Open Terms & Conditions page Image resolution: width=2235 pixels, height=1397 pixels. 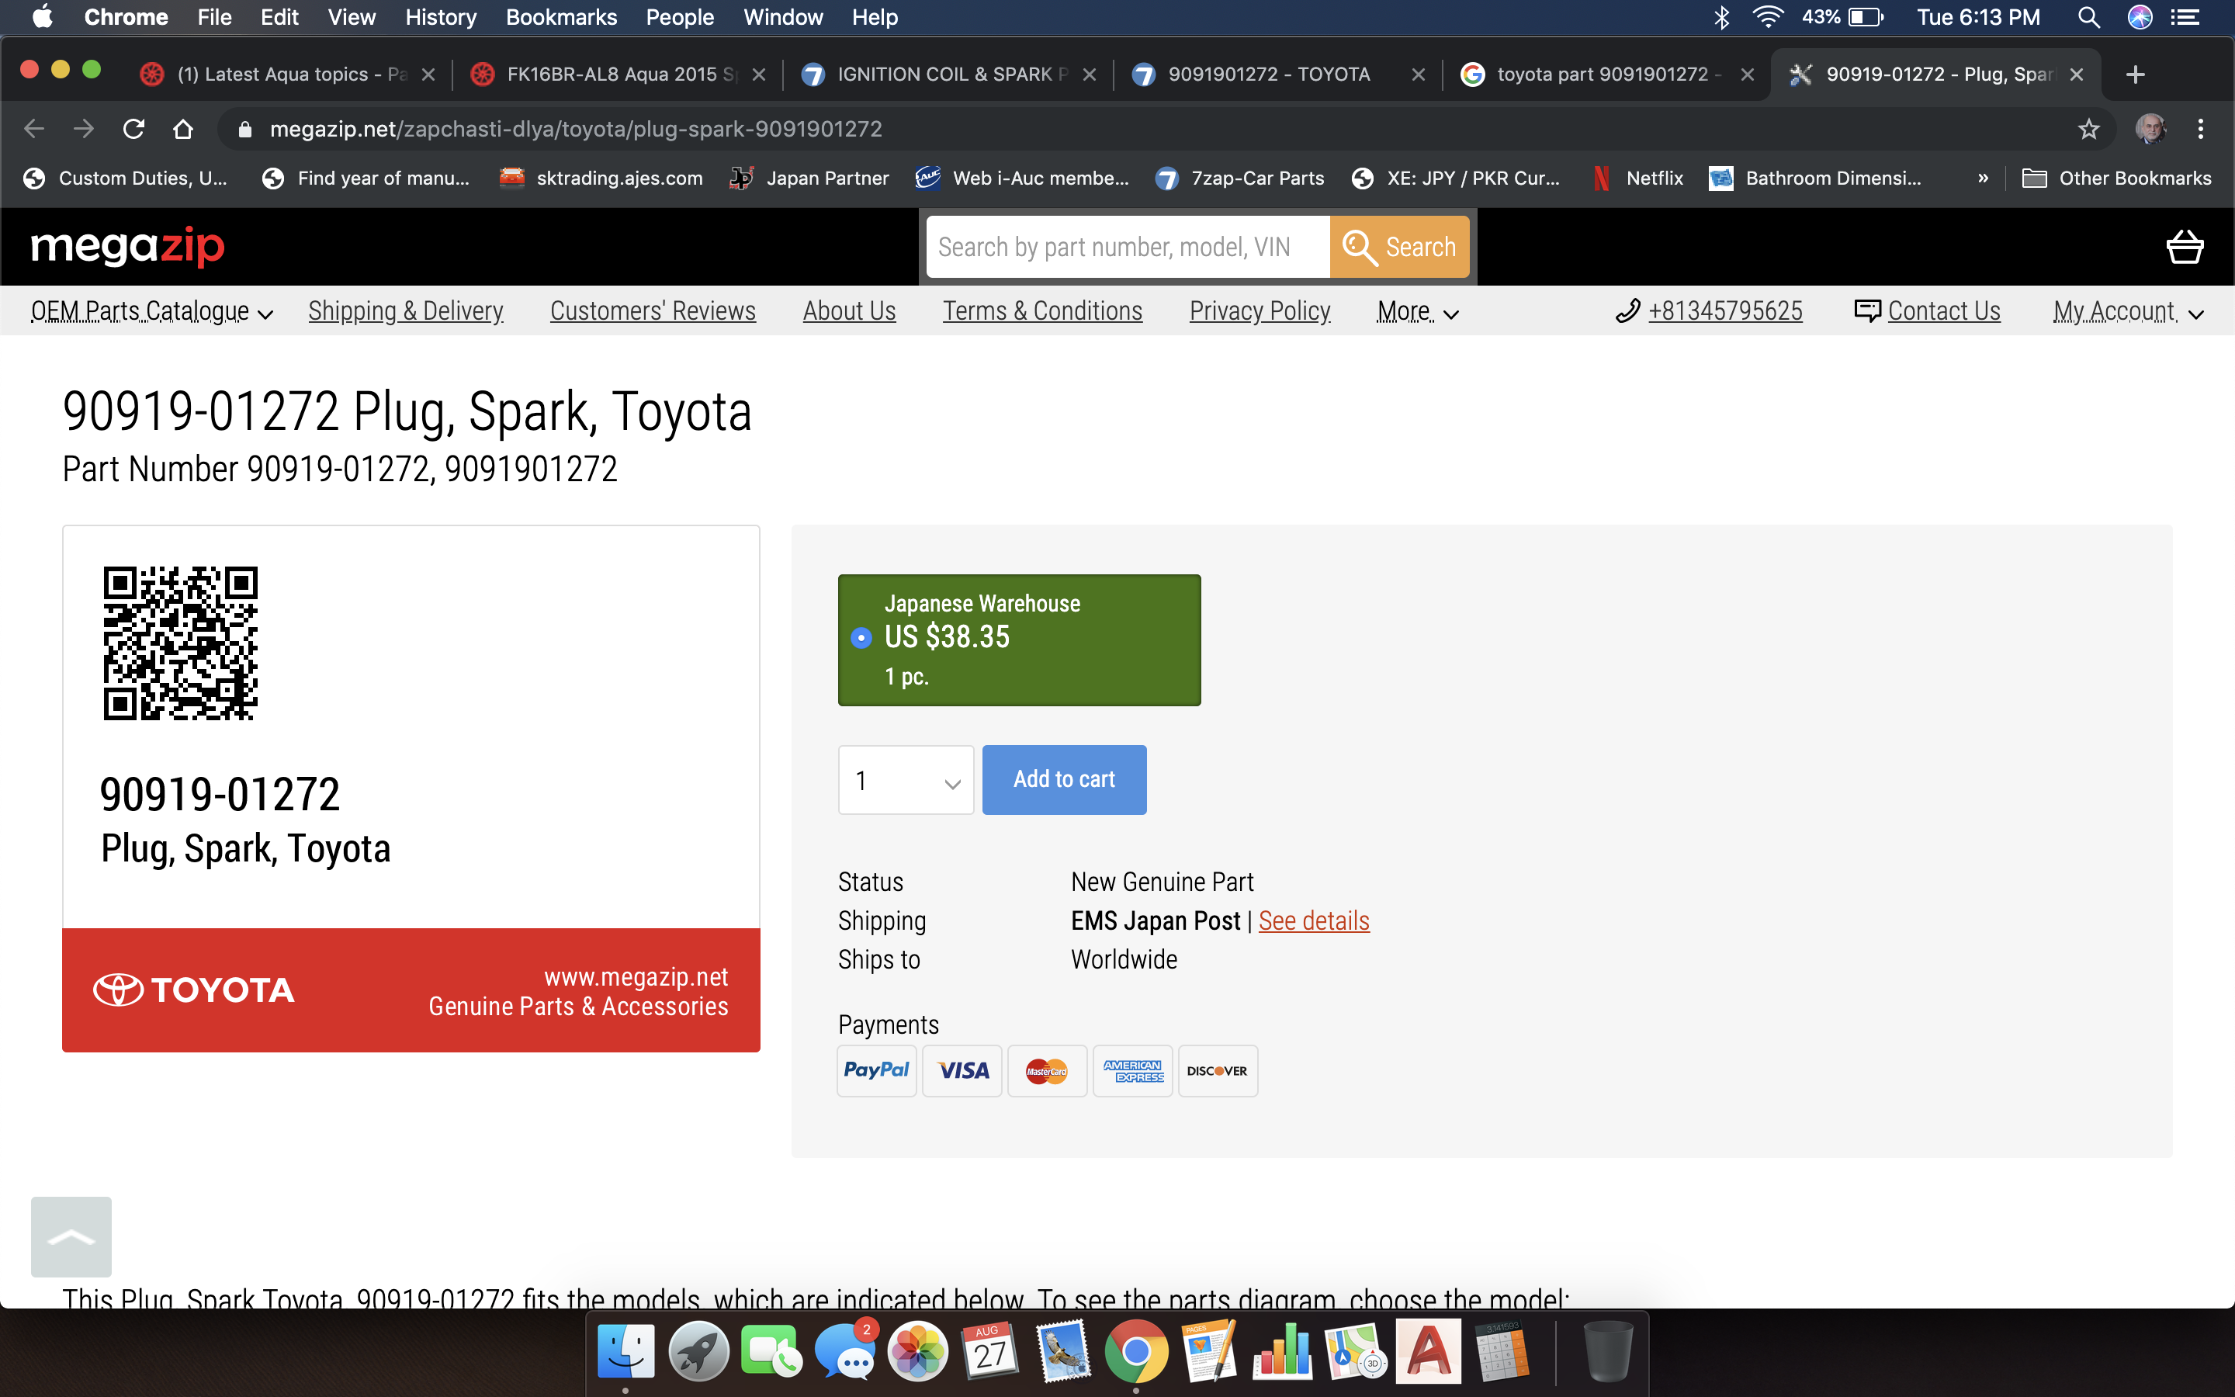pos(1041,311)
